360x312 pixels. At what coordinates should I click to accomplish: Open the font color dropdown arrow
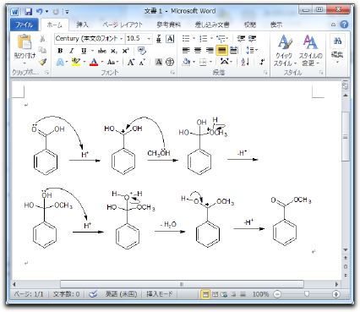pos(102,62)
